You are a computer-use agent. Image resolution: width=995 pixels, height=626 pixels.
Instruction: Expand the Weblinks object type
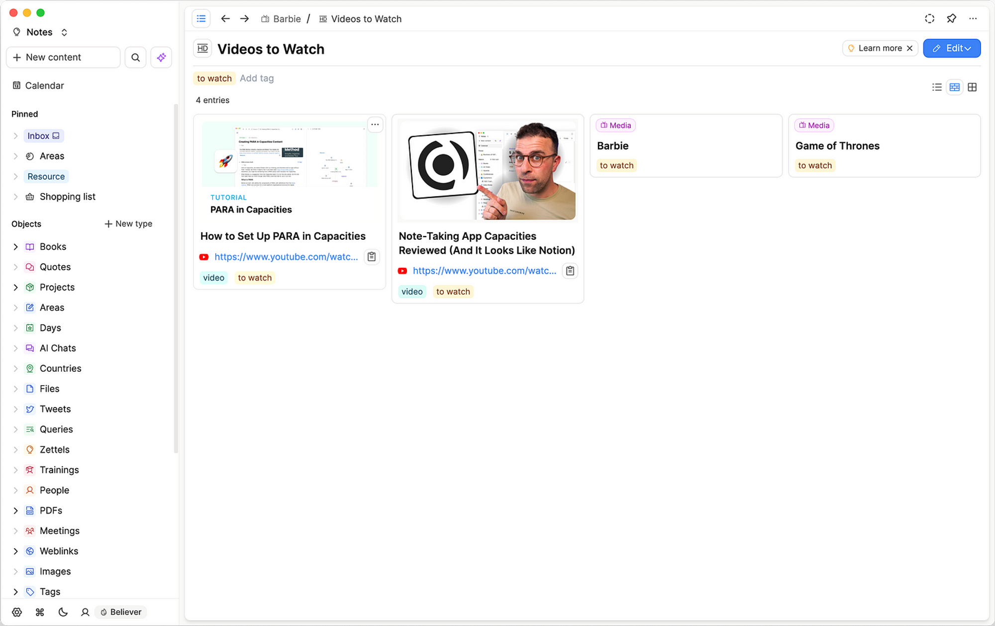15,551
